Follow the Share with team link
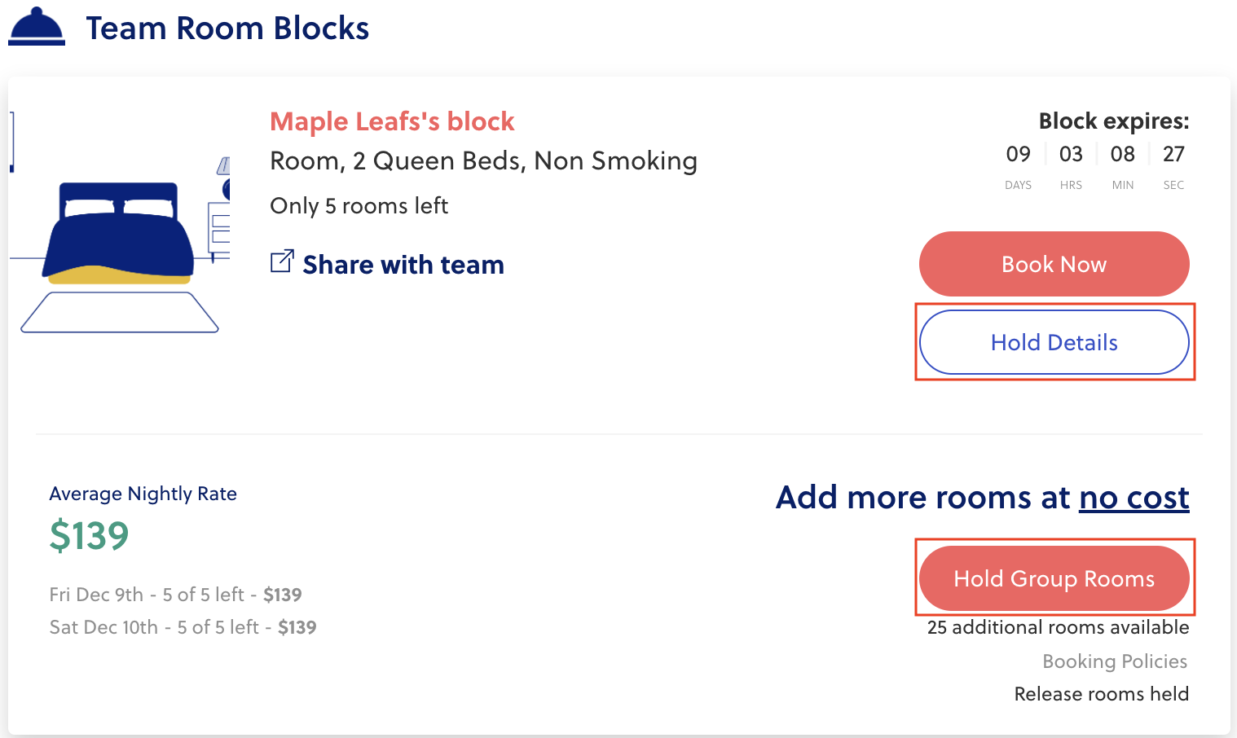1237x738 pixels. click(403, 265)
